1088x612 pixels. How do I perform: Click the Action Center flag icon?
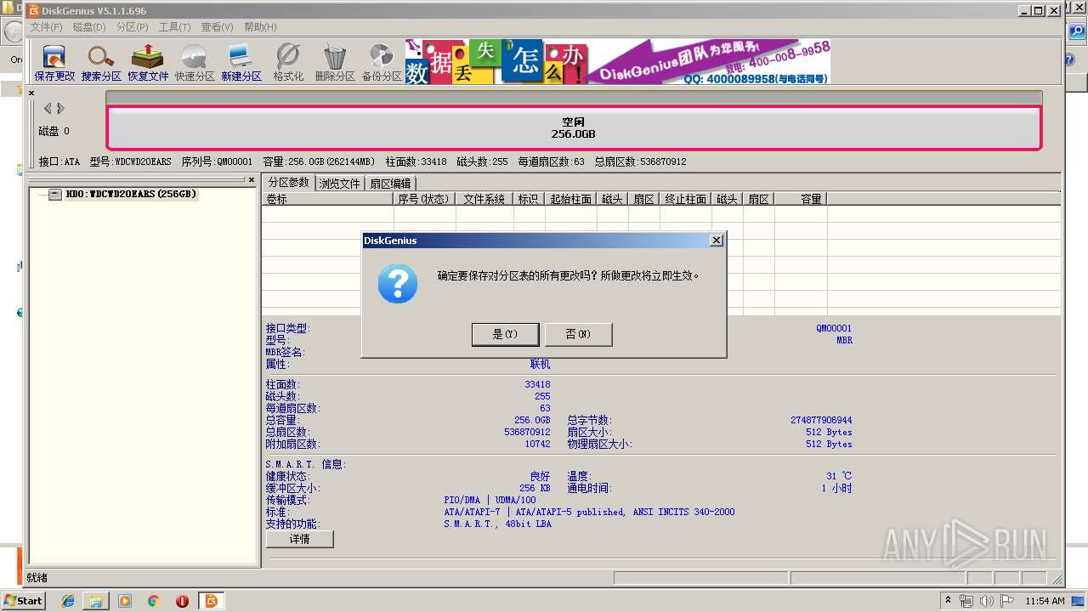click(x=1007, y=601)
